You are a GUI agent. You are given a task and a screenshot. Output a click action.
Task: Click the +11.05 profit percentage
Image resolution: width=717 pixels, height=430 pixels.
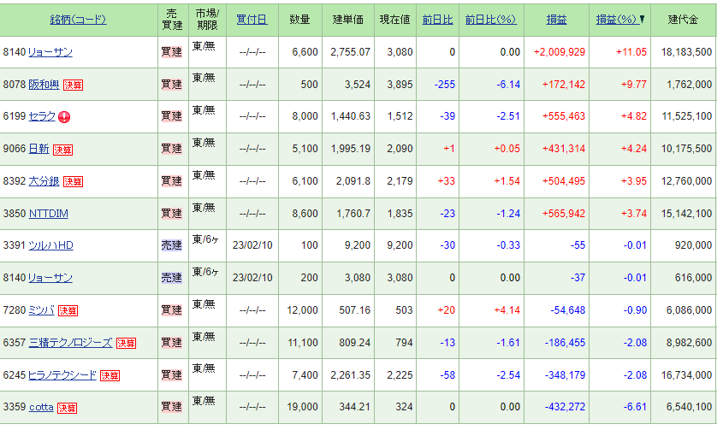(x=631, y=52)
